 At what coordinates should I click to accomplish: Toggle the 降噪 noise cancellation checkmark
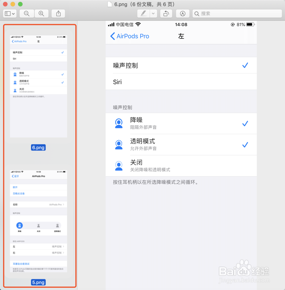click(x=245, y=124)
